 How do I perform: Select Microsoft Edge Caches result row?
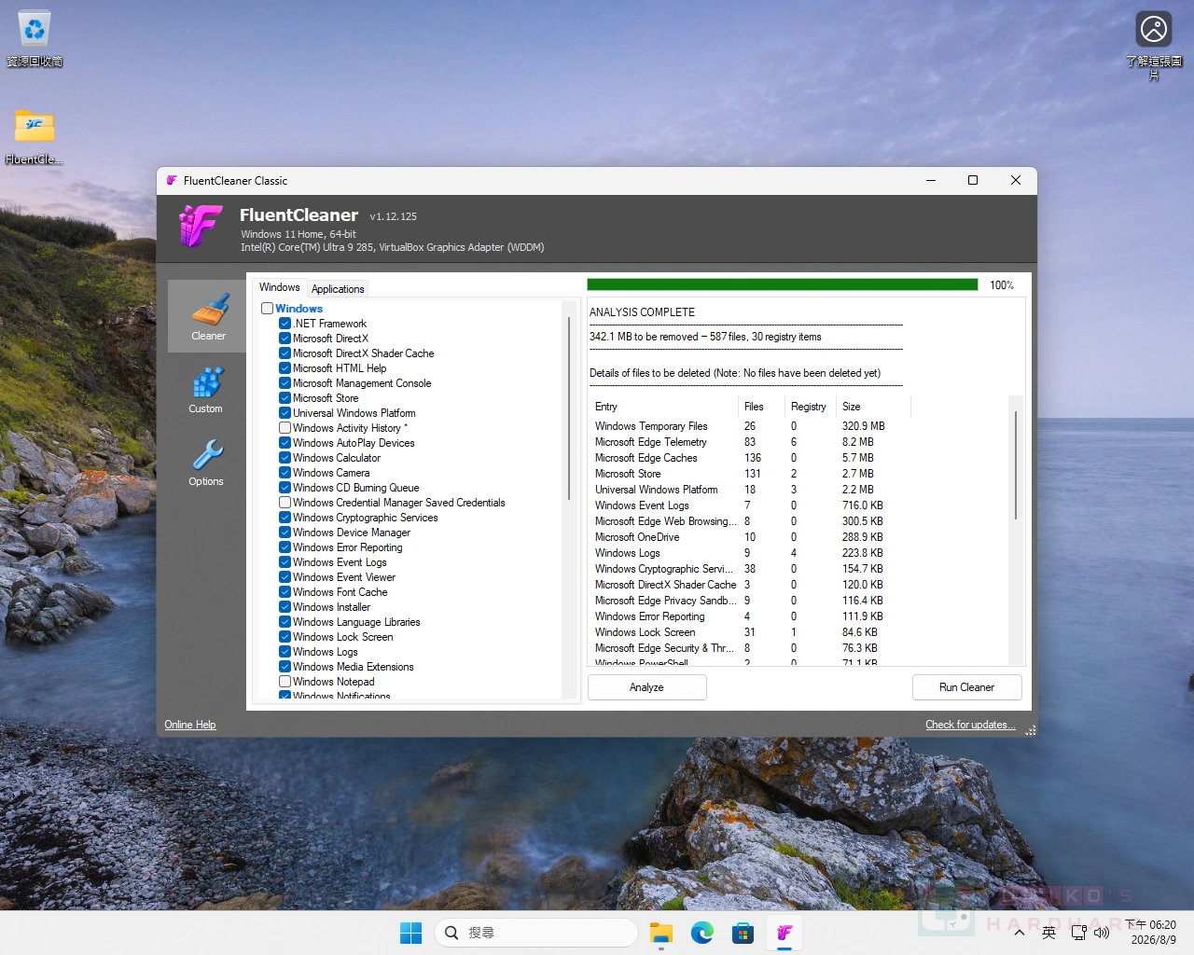(749, 458)
